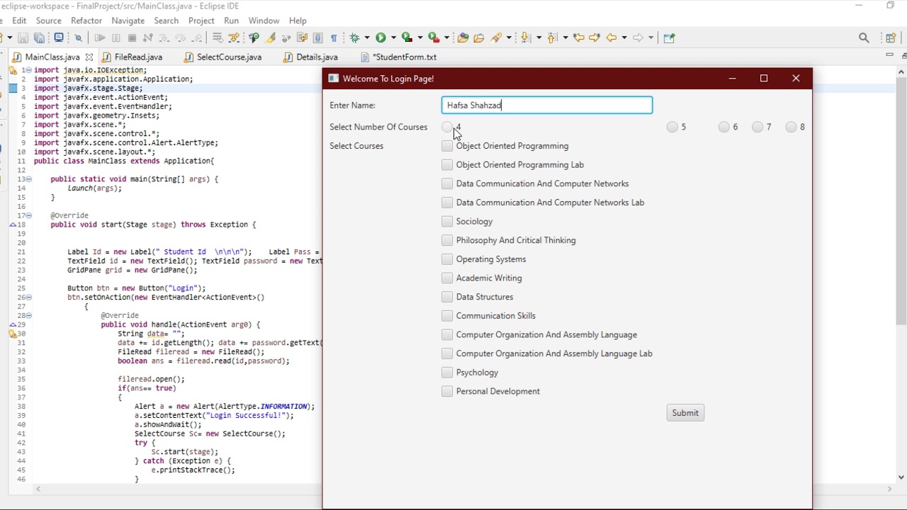Tick the Psychology checkbox

[447, 373]
